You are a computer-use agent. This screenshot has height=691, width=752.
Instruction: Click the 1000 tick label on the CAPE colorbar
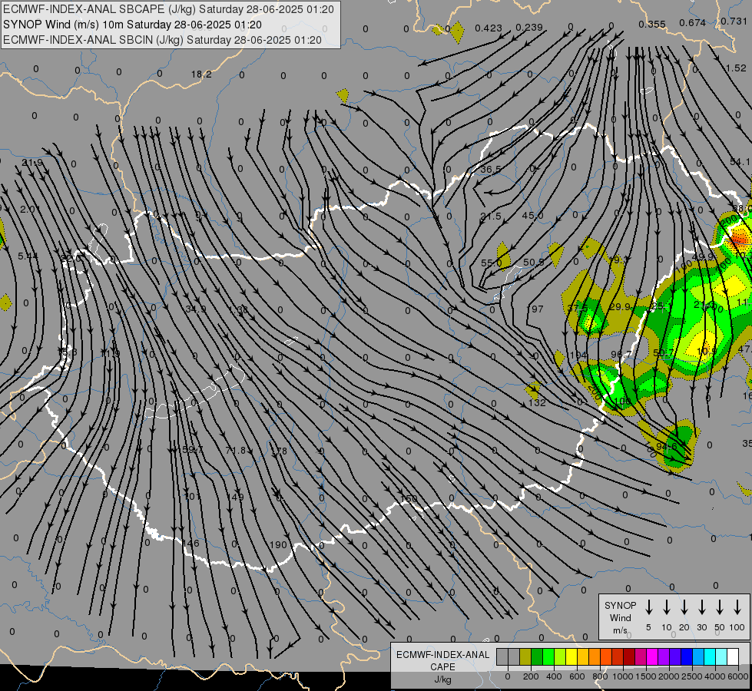coord(623,676)
